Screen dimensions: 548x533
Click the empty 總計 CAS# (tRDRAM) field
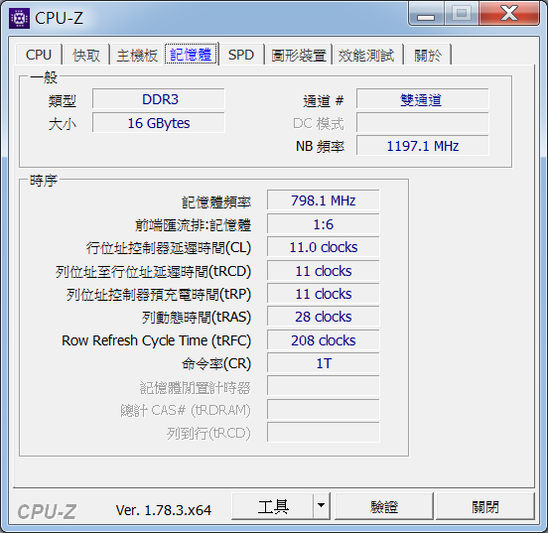pos(324,409)
